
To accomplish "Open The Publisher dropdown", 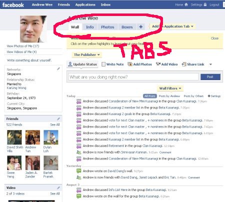I will (x=87, y=54).
